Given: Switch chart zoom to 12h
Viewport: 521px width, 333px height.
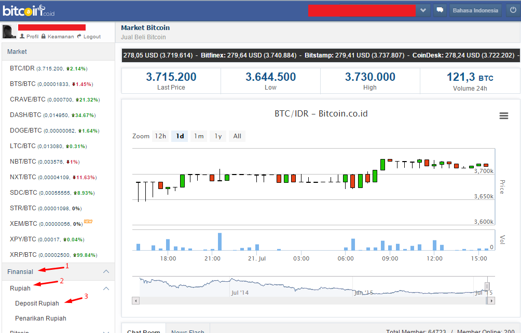Looking at the screenshot, I should (160, 136).
